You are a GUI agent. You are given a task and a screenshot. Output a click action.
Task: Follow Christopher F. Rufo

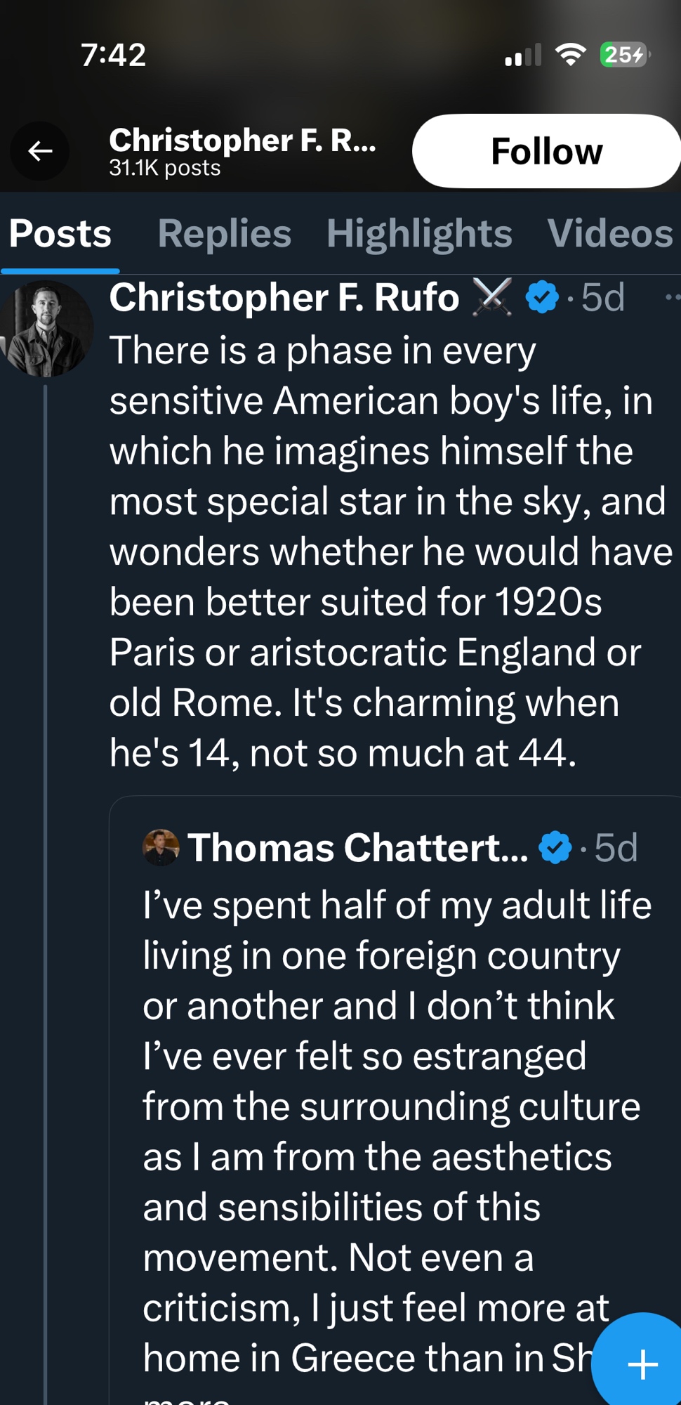[x=546, y=151]
